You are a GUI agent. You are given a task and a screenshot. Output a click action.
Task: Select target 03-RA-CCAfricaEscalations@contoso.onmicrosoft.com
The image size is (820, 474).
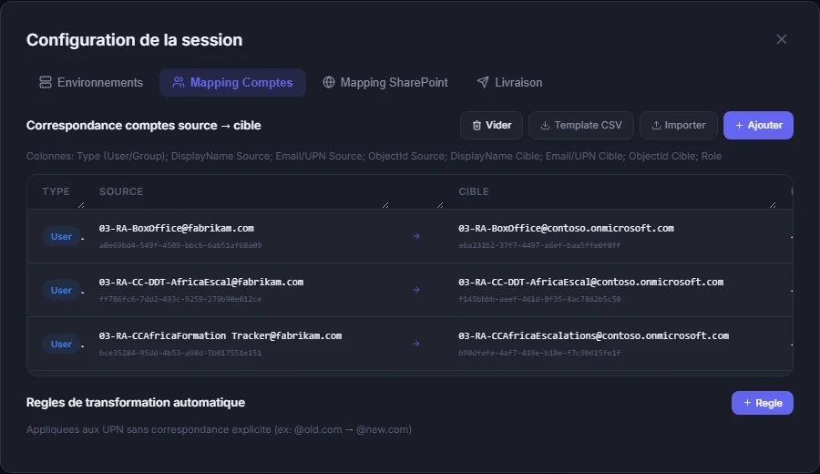[x=593, y=335]
